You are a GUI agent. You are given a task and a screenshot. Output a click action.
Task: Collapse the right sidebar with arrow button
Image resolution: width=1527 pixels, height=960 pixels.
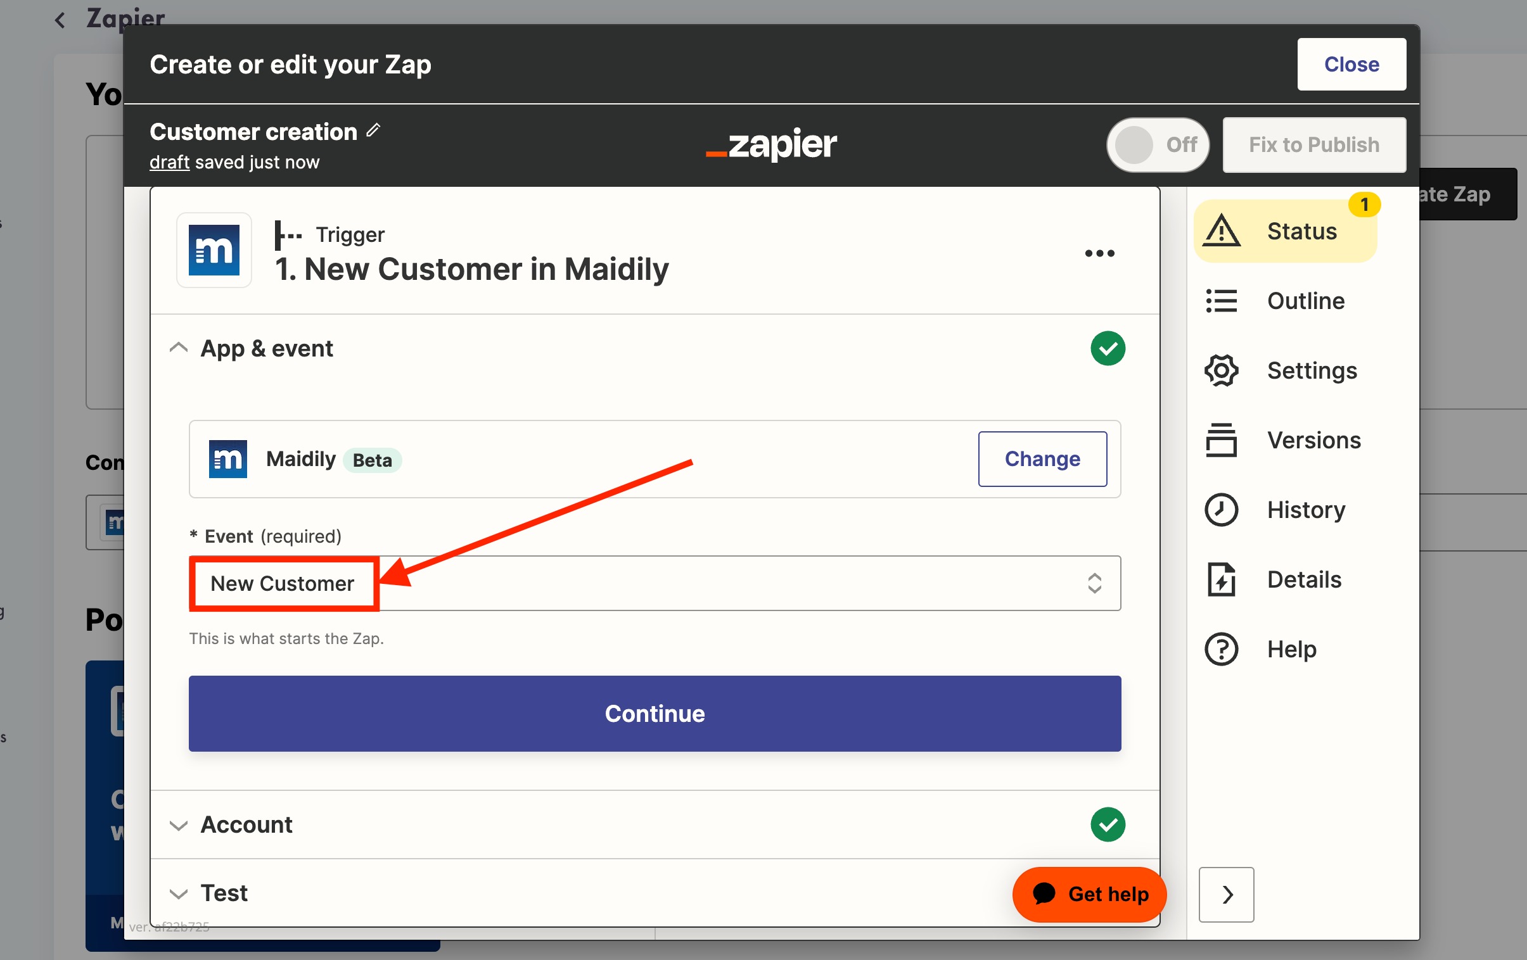[1227, 895]
